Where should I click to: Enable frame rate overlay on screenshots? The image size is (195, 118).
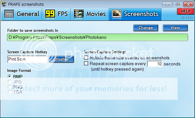coord(86,58)
